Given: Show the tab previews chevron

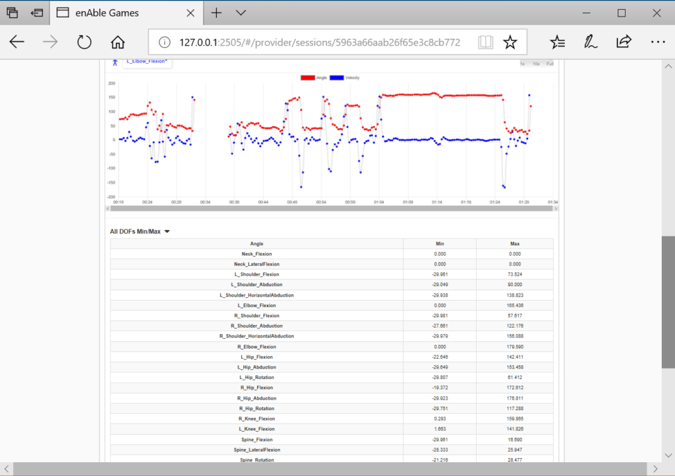Looking at the screenshot, I should pos(241,13).
